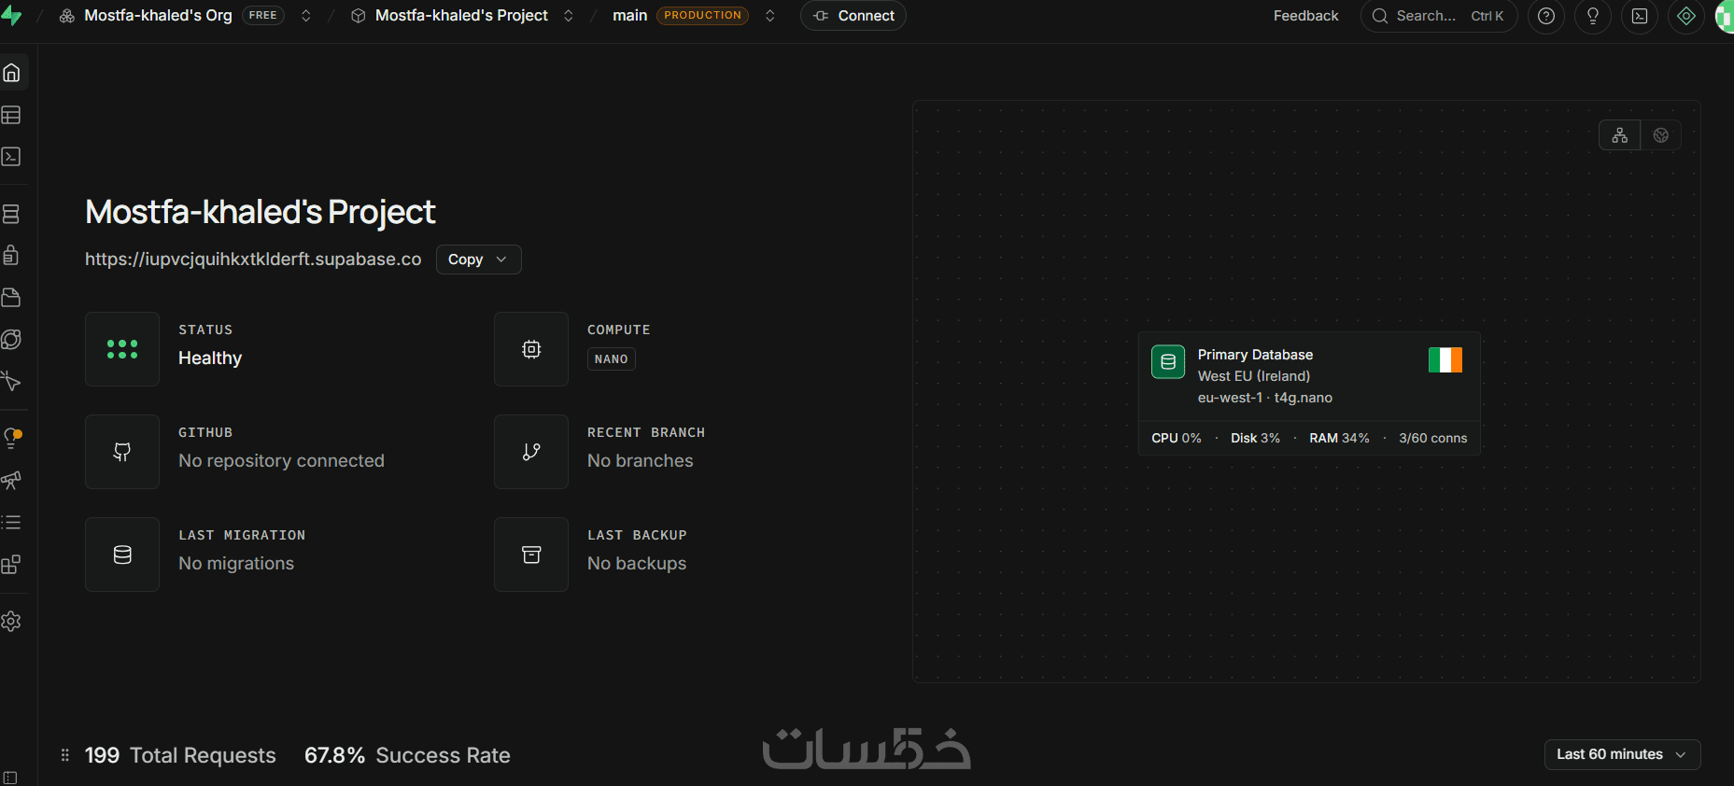Click the Connect button
Viewport: 1734px width, 786px height.
[853, 16]
